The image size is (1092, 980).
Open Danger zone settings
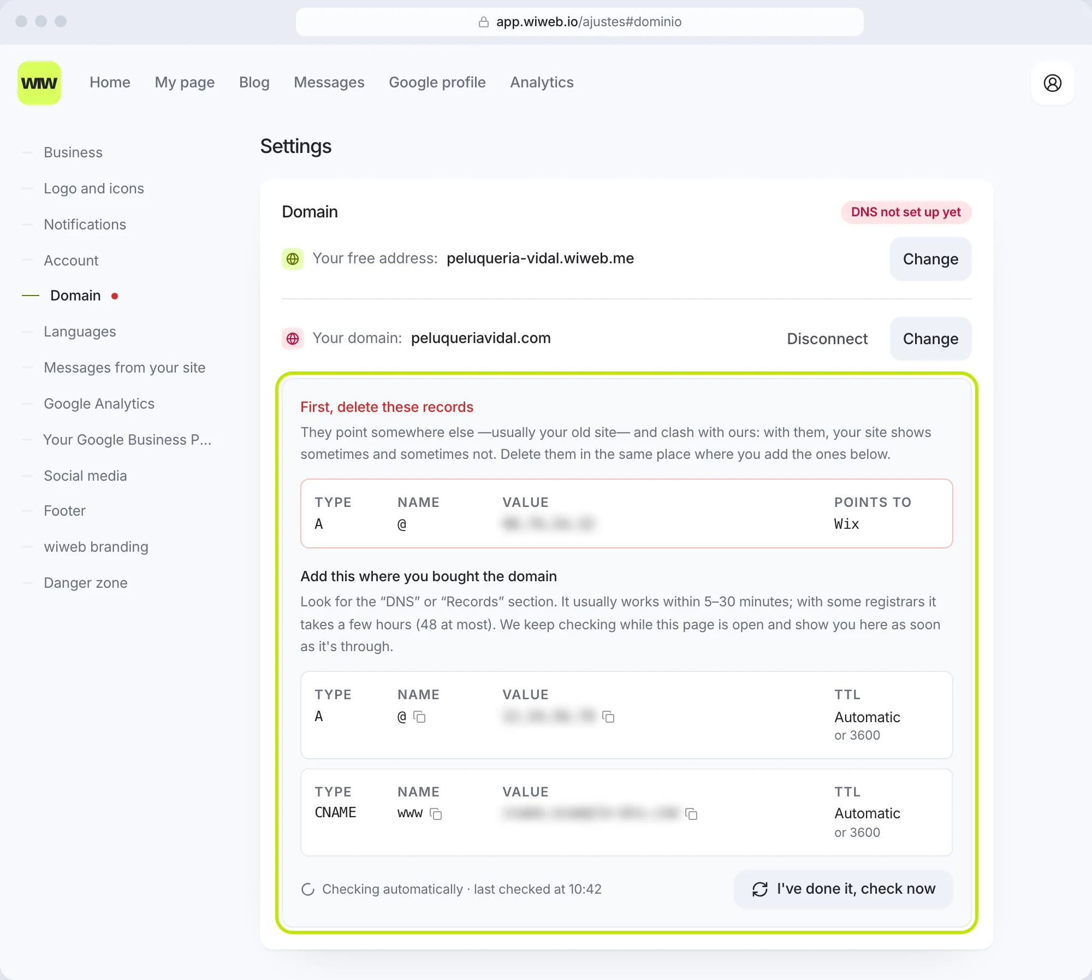point(86,583)
